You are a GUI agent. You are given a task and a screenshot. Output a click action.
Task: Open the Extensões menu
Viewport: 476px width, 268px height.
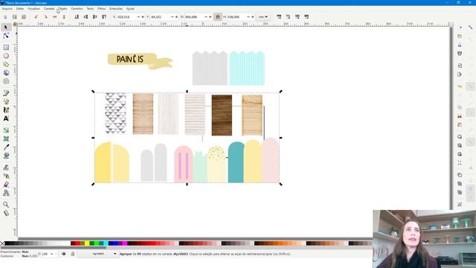(116, 9)
